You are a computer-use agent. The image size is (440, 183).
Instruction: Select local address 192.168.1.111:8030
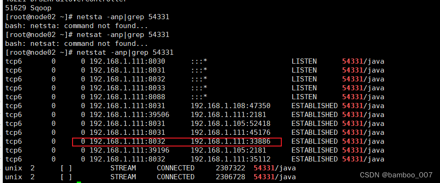click(127, 61)
